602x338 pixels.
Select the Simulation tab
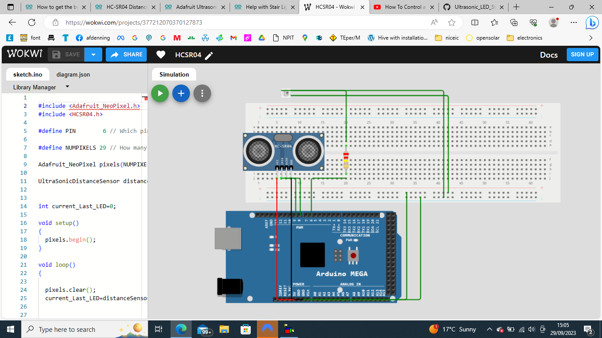tap(174, 74)
